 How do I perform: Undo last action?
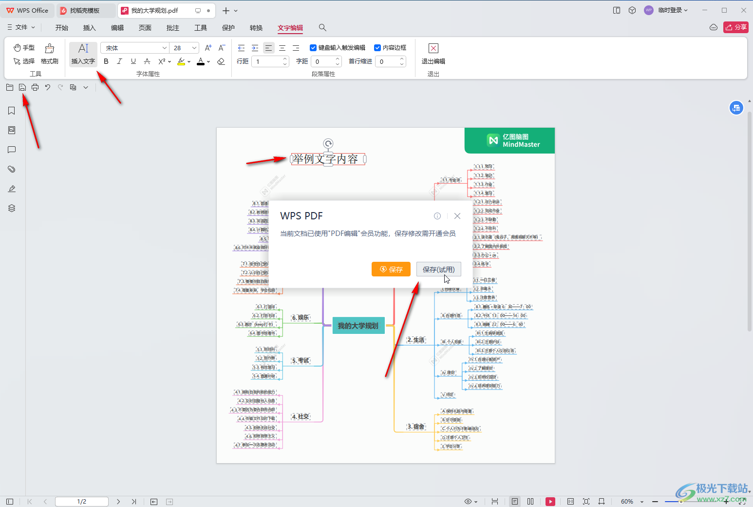48,87
